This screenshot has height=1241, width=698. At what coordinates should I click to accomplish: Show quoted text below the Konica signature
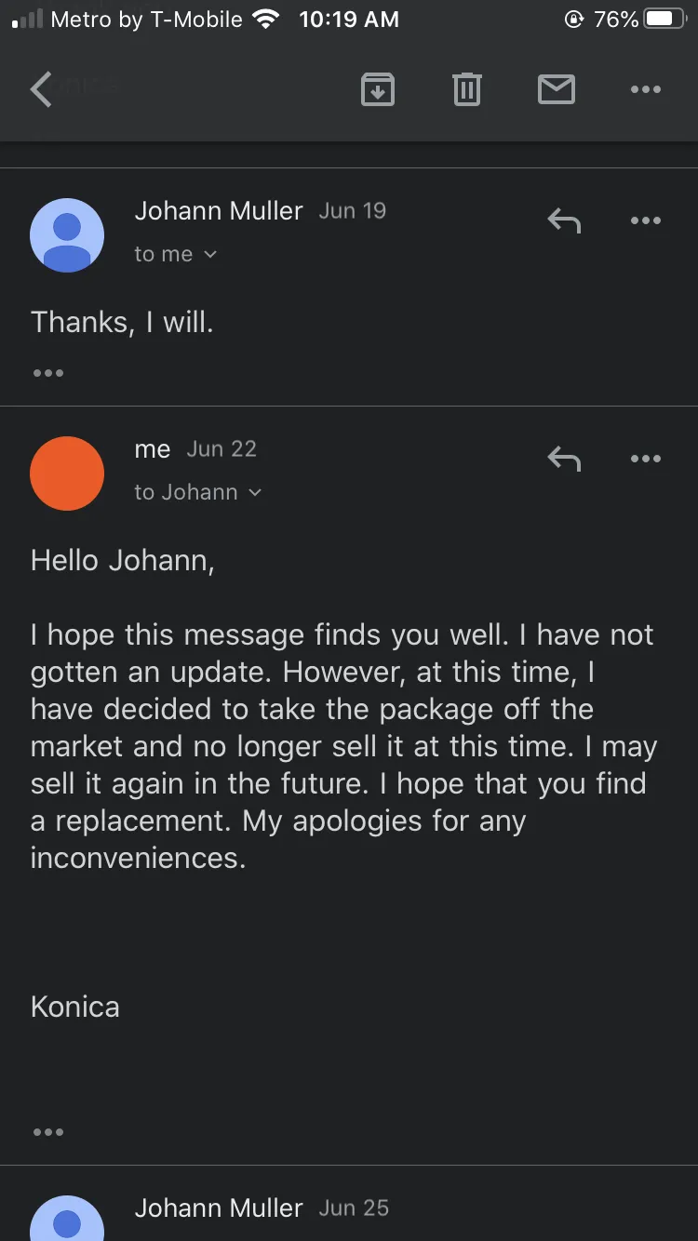pos(47,1132)
